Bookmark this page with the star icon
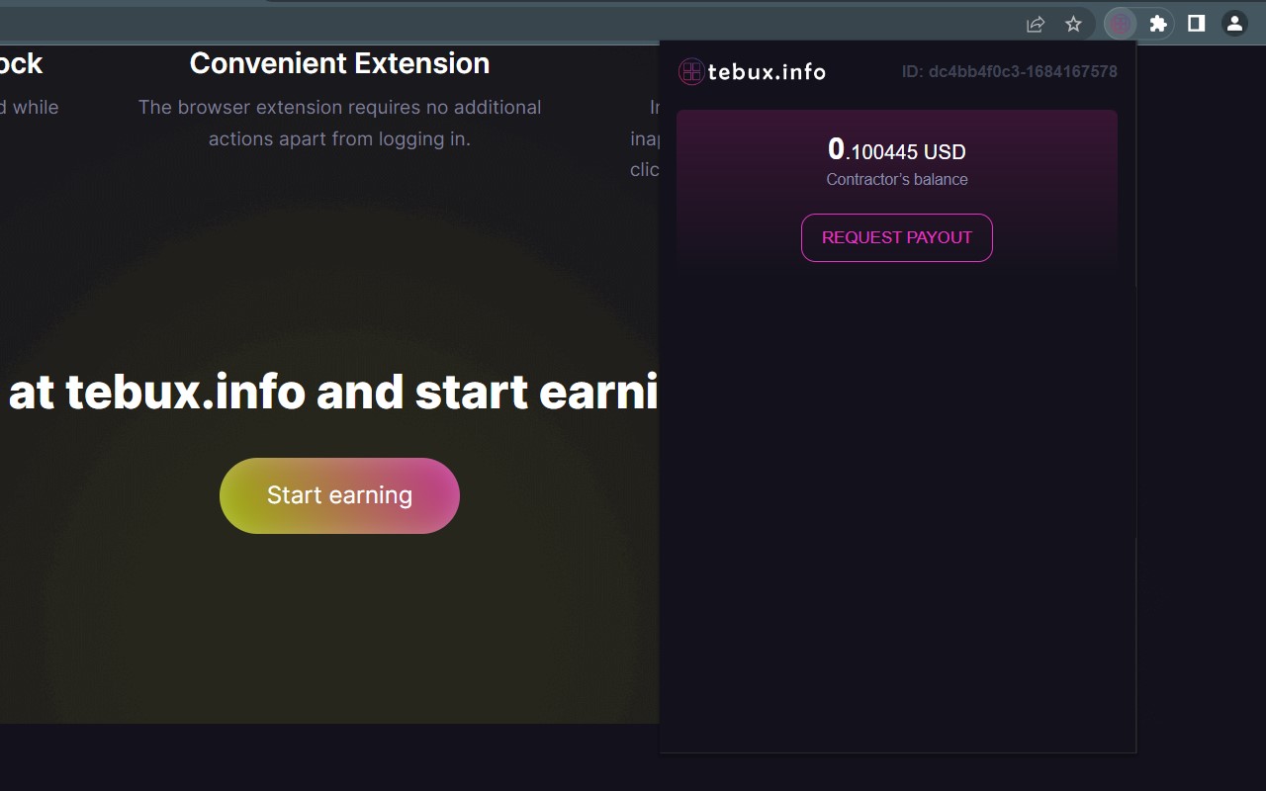This screenshot has height=791, width=1266. tap(1073, 24)
